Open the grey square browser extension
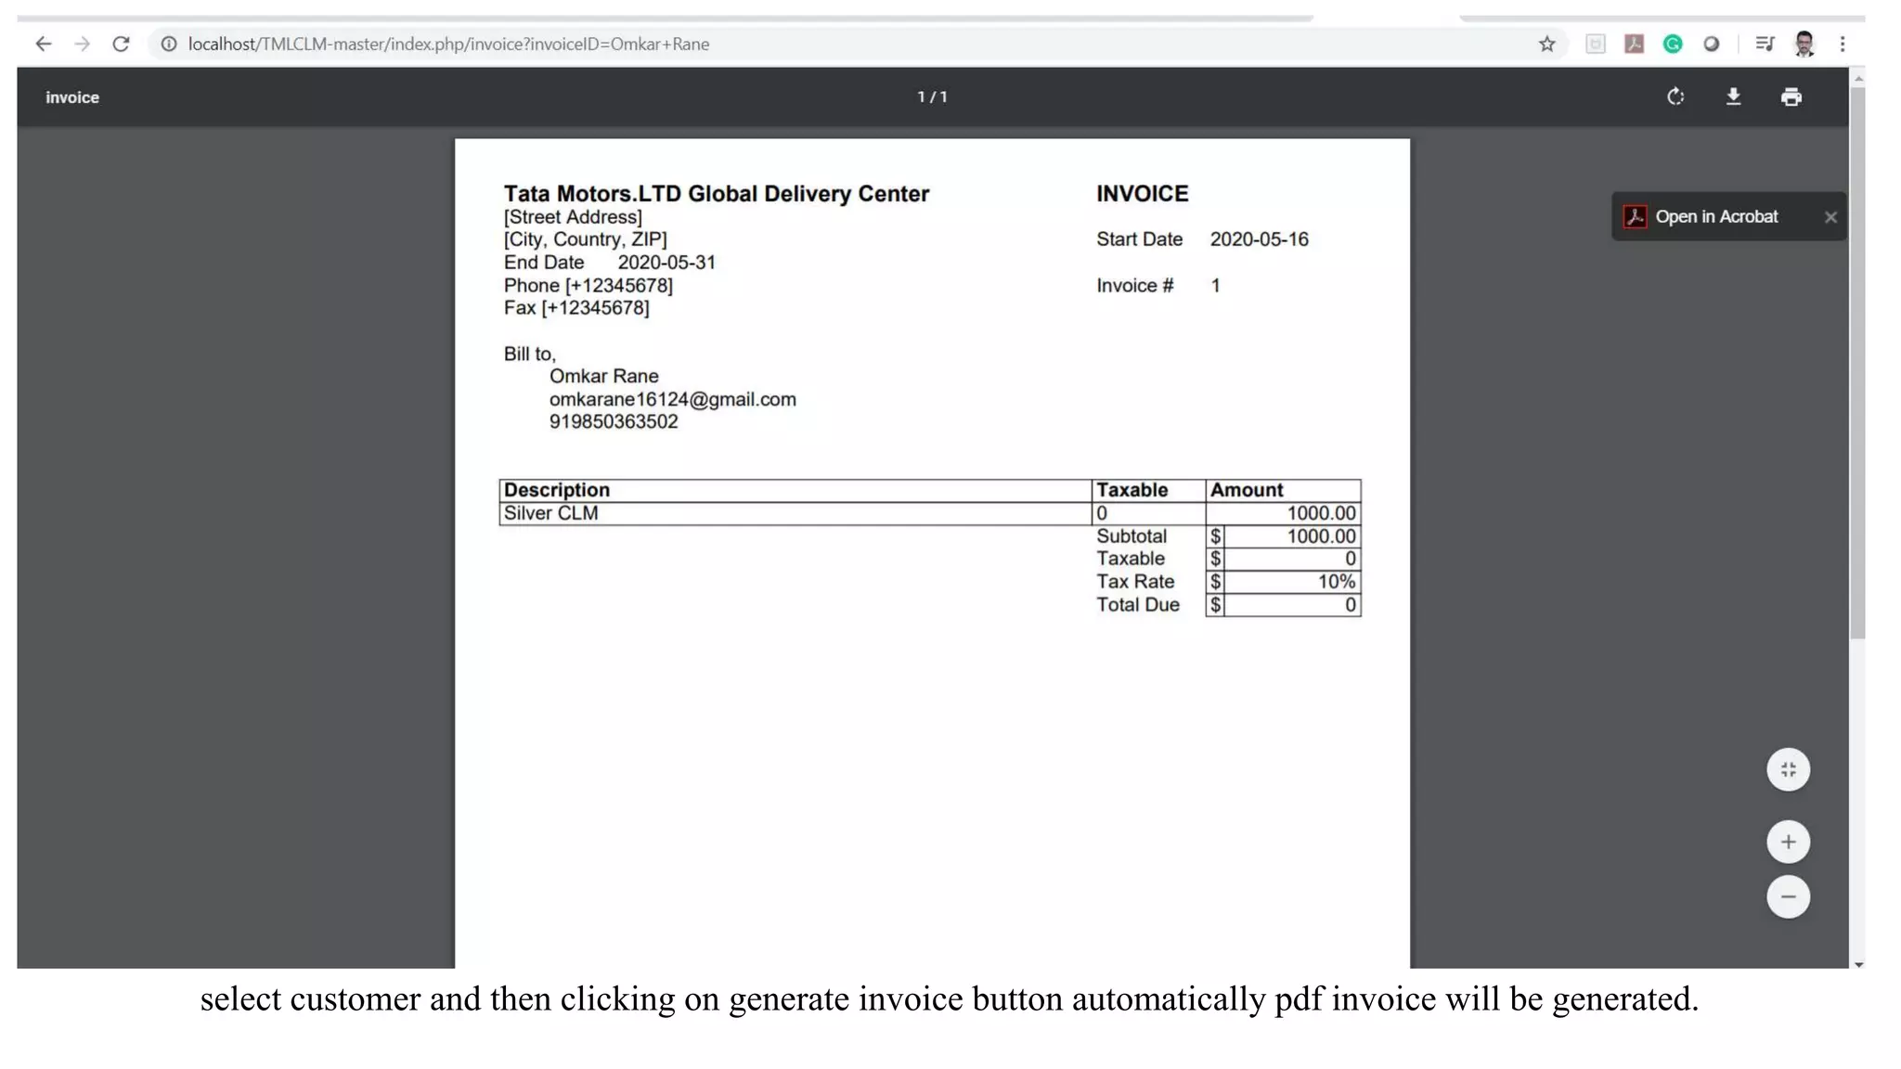The height and width of the screenshot is (1069, 1901). [1595, 44]
